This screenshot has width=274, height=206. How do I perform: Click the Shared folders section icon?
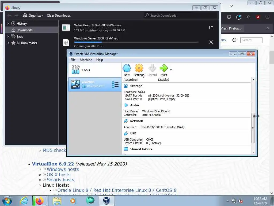126,149
